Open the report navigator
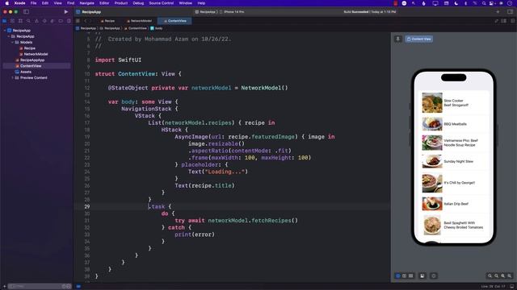 click(69, 21)
